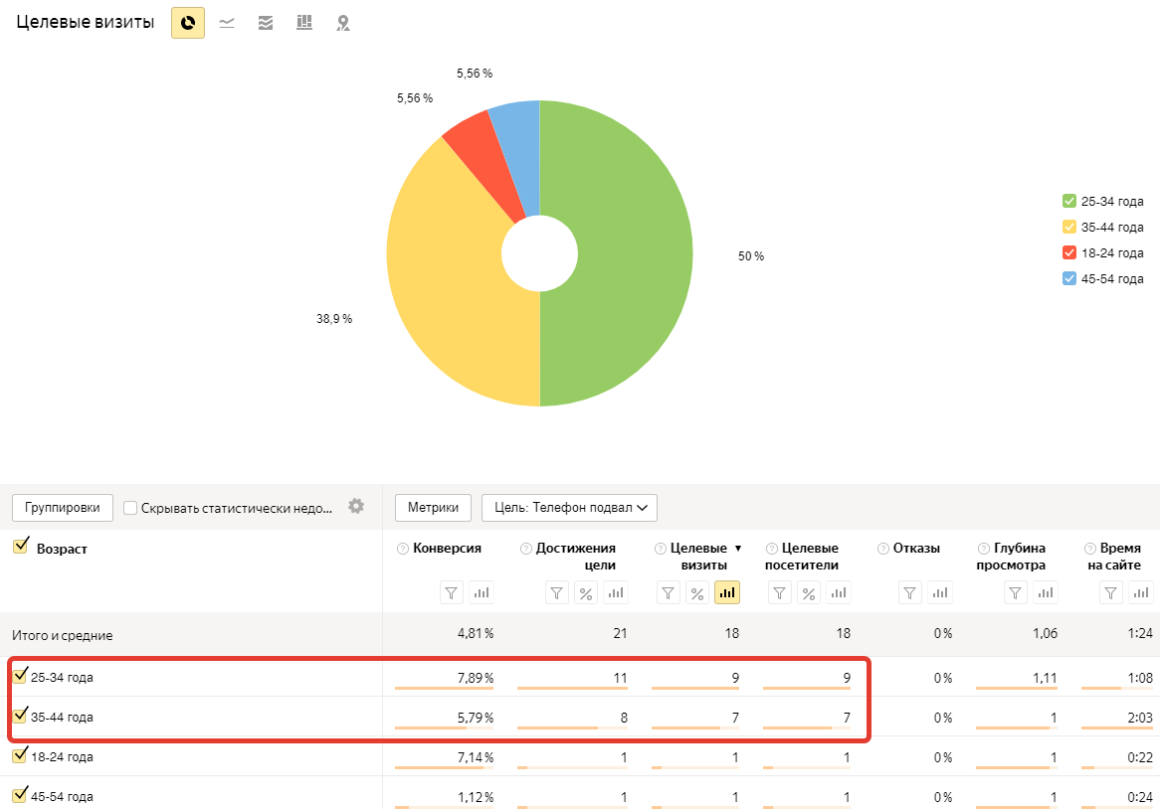Screen dimensions: 1160x809
Task: Sort by Достижения цели column header
Action: (576, 557)
